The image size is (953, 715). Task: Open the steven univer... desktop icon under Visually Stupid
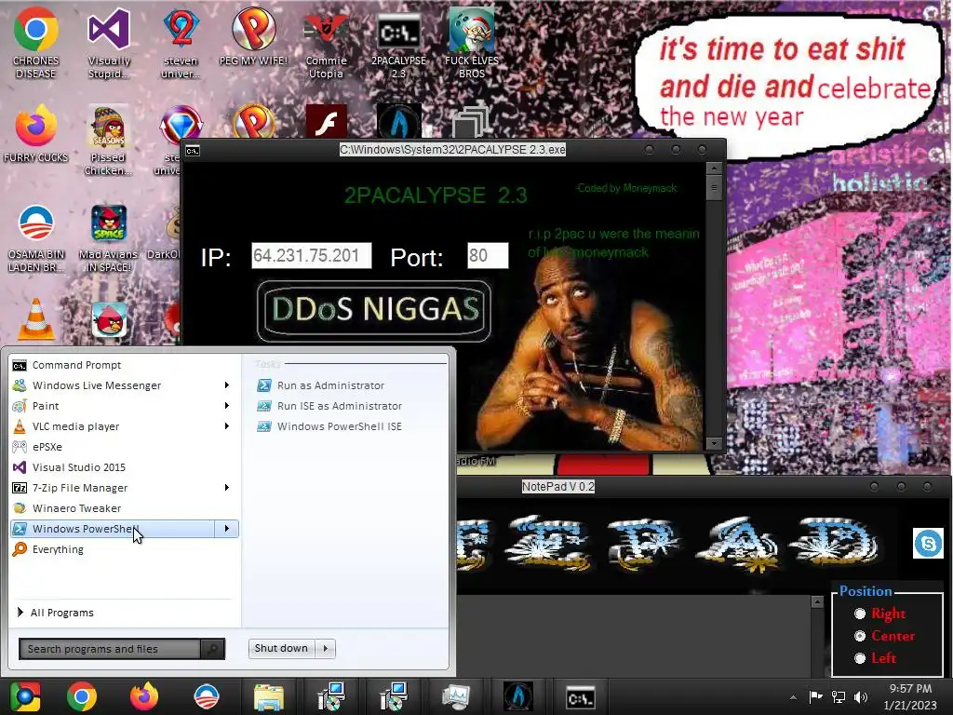(181, 43)
